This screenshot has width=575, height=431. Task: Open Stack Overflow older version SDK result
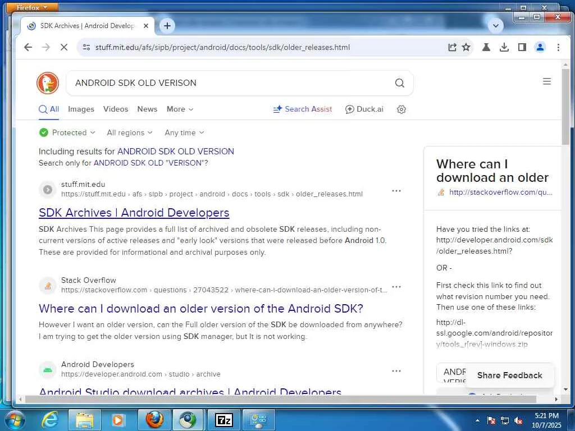[201, 309]
